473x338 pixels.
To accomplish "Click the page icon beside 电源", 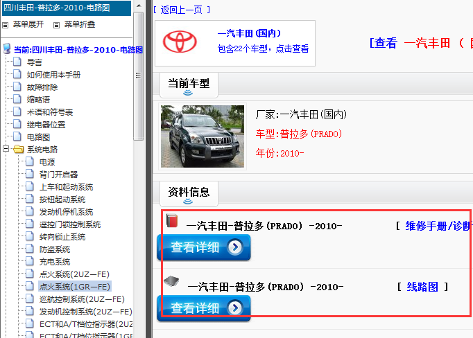I will [x=30, y=161].
